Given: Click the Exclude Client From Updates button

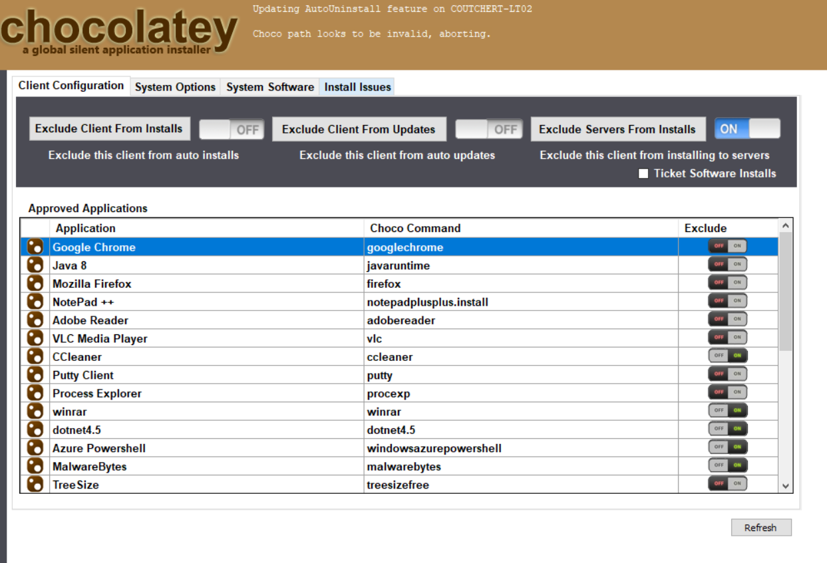Looking at the screenshot, I should click(359, 130).
